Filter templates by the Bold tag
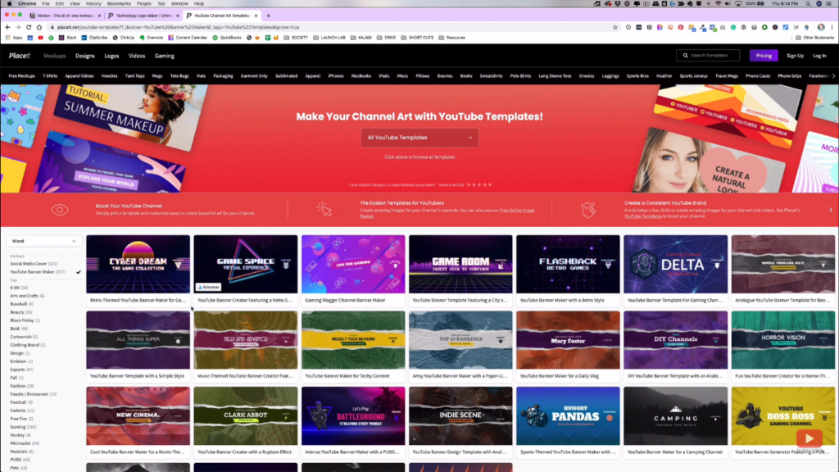839x472 pixels. pos(19,329)
